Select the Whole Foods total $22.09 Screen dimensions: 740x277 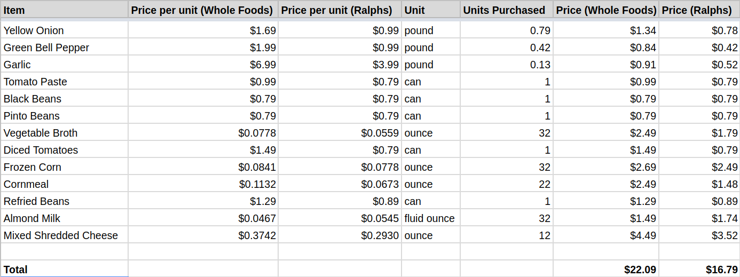(x=605, y=270)
